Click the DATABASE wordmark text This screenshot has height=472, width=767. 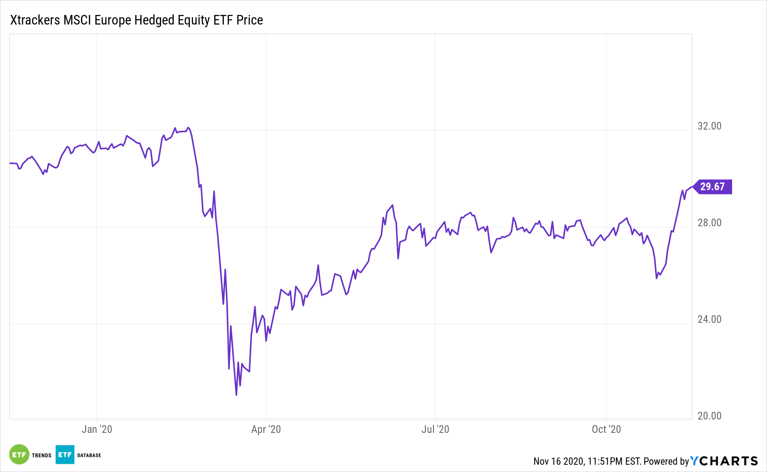[89, 455]
